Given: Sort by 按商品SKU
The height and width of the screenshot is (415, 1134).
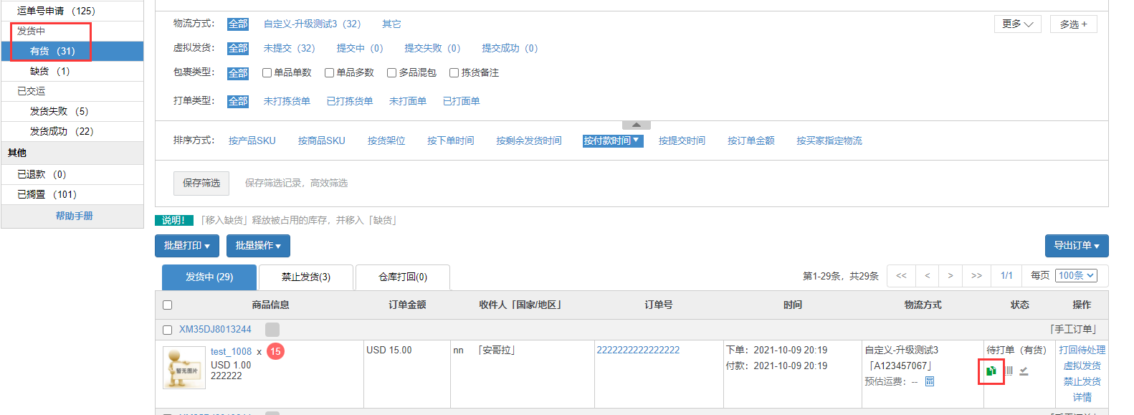Looking at the screenshot, I should pyautogui.click(x=322, y=140).
